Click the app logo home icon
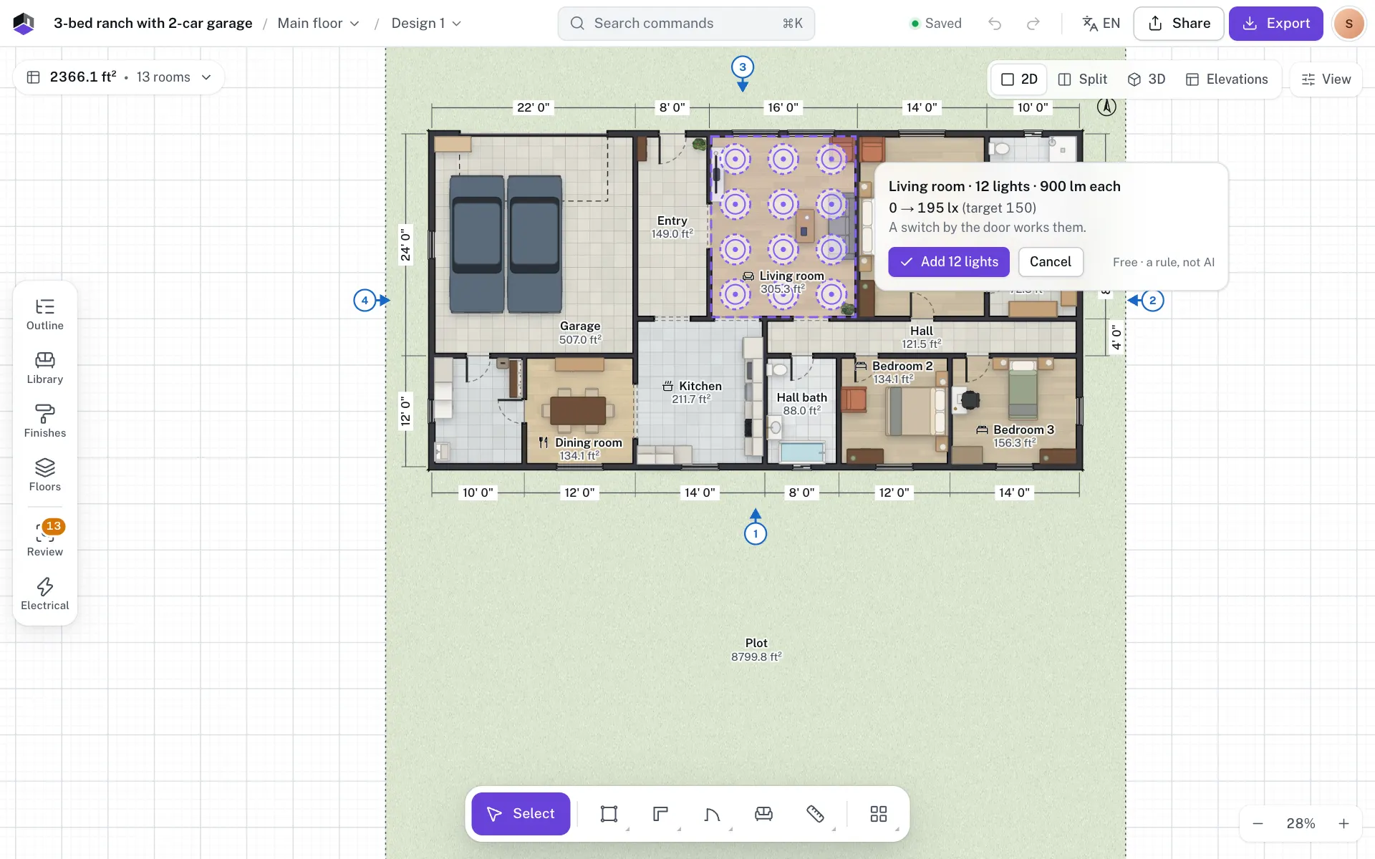 tap(24, 24)
